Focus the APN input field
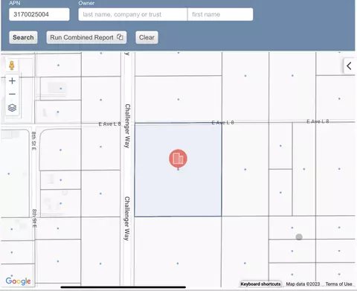 [39, 14]
